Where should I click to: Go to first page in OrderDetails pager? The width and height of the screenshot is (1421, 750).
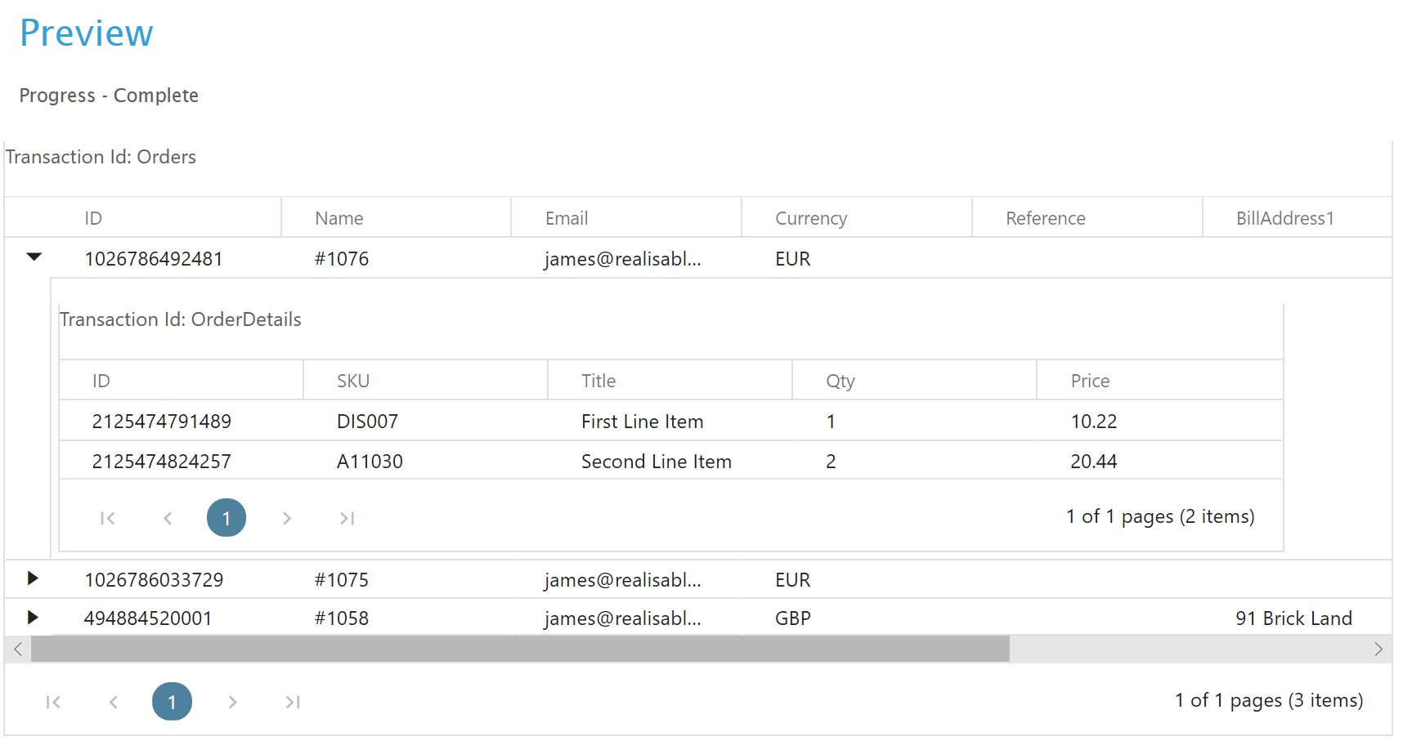107,518
